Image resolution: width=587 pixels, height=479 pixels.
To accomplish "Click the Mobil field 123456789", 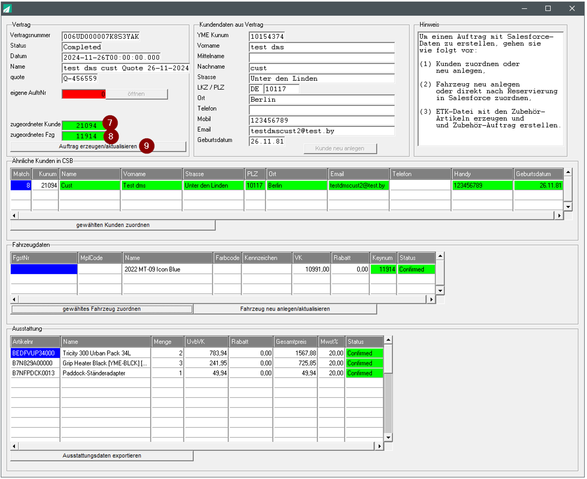I will 322,120.
